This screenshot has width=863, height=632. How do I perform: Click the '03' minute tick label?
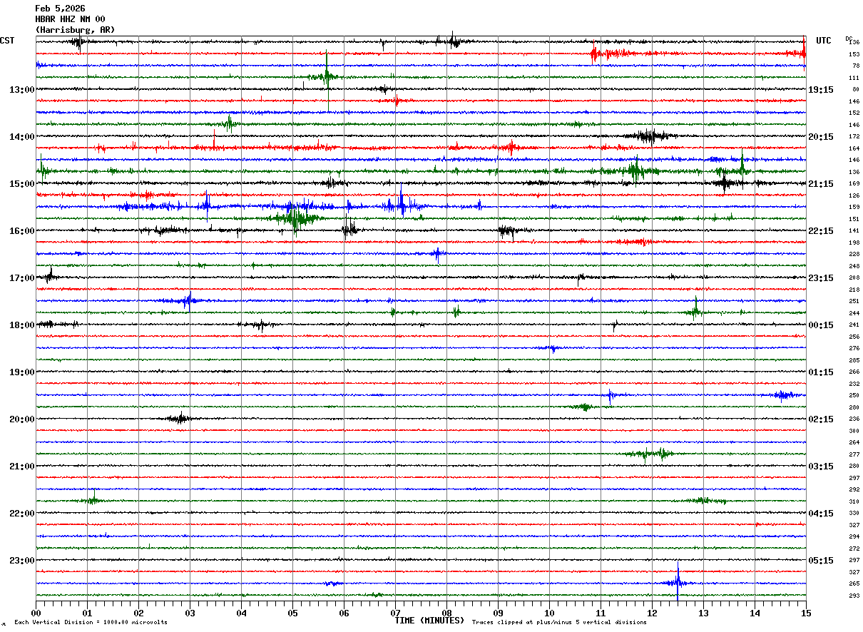[190, 613]
